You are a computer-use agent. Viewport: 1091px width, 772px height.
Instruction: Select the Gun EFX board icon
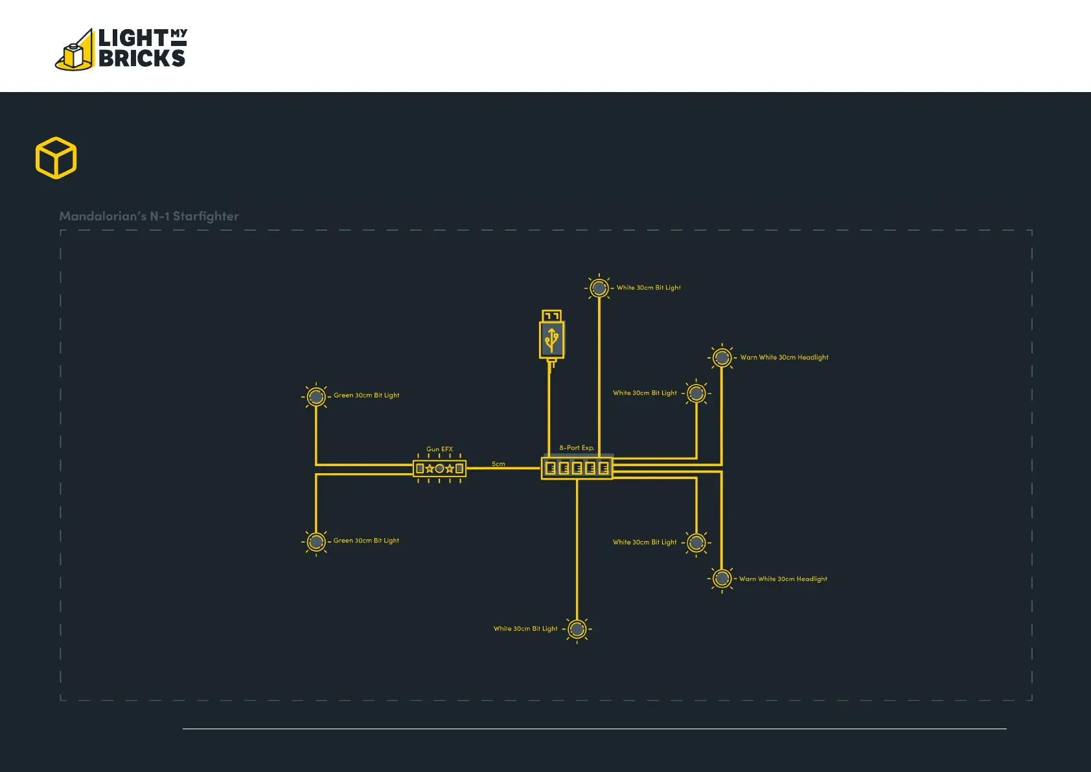coord(439,468)
